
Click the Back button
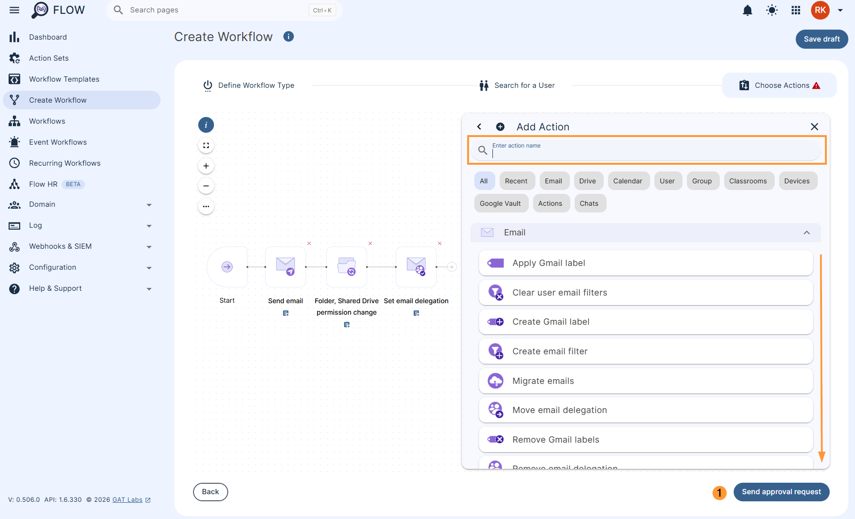210,492
